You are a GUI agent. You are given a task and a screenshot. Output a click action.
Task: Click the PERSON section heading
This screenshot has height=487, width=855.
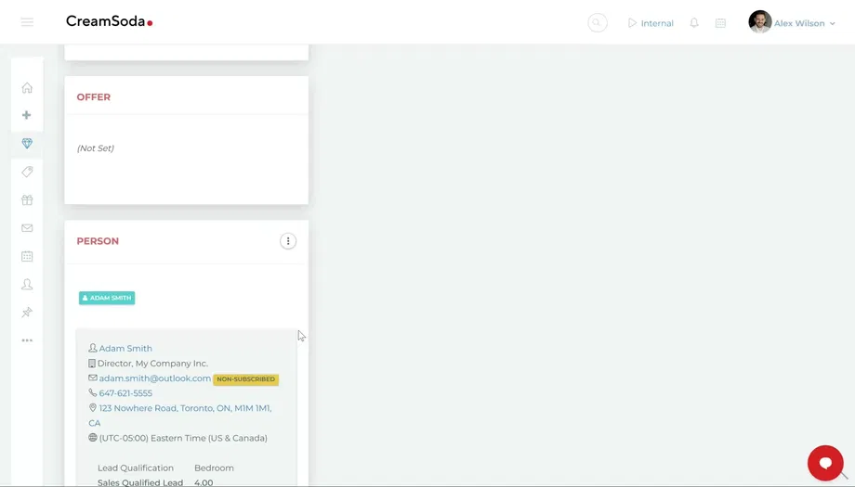(98, 241)
